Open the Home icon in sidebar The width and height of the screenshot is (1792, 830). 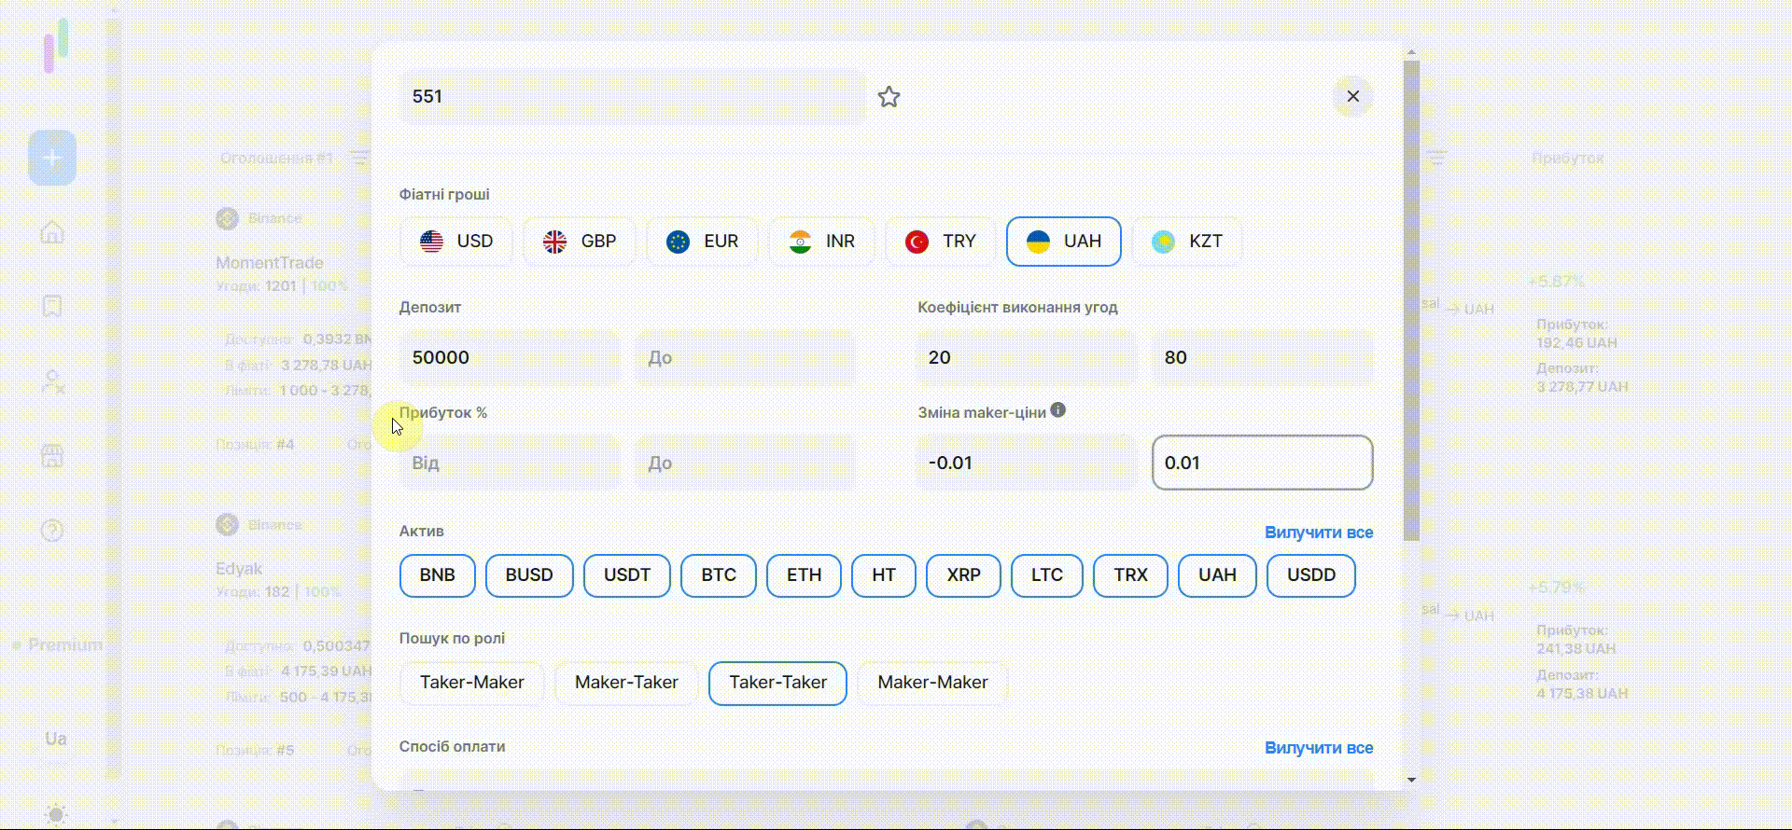[52, 232]
